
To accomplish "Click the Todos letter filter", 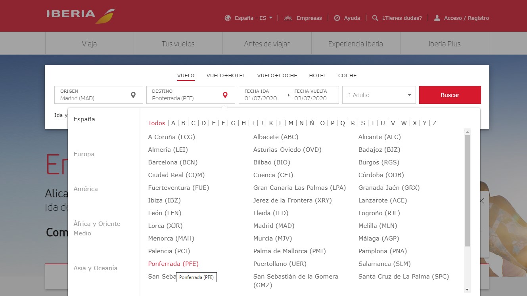I will 157,123.
